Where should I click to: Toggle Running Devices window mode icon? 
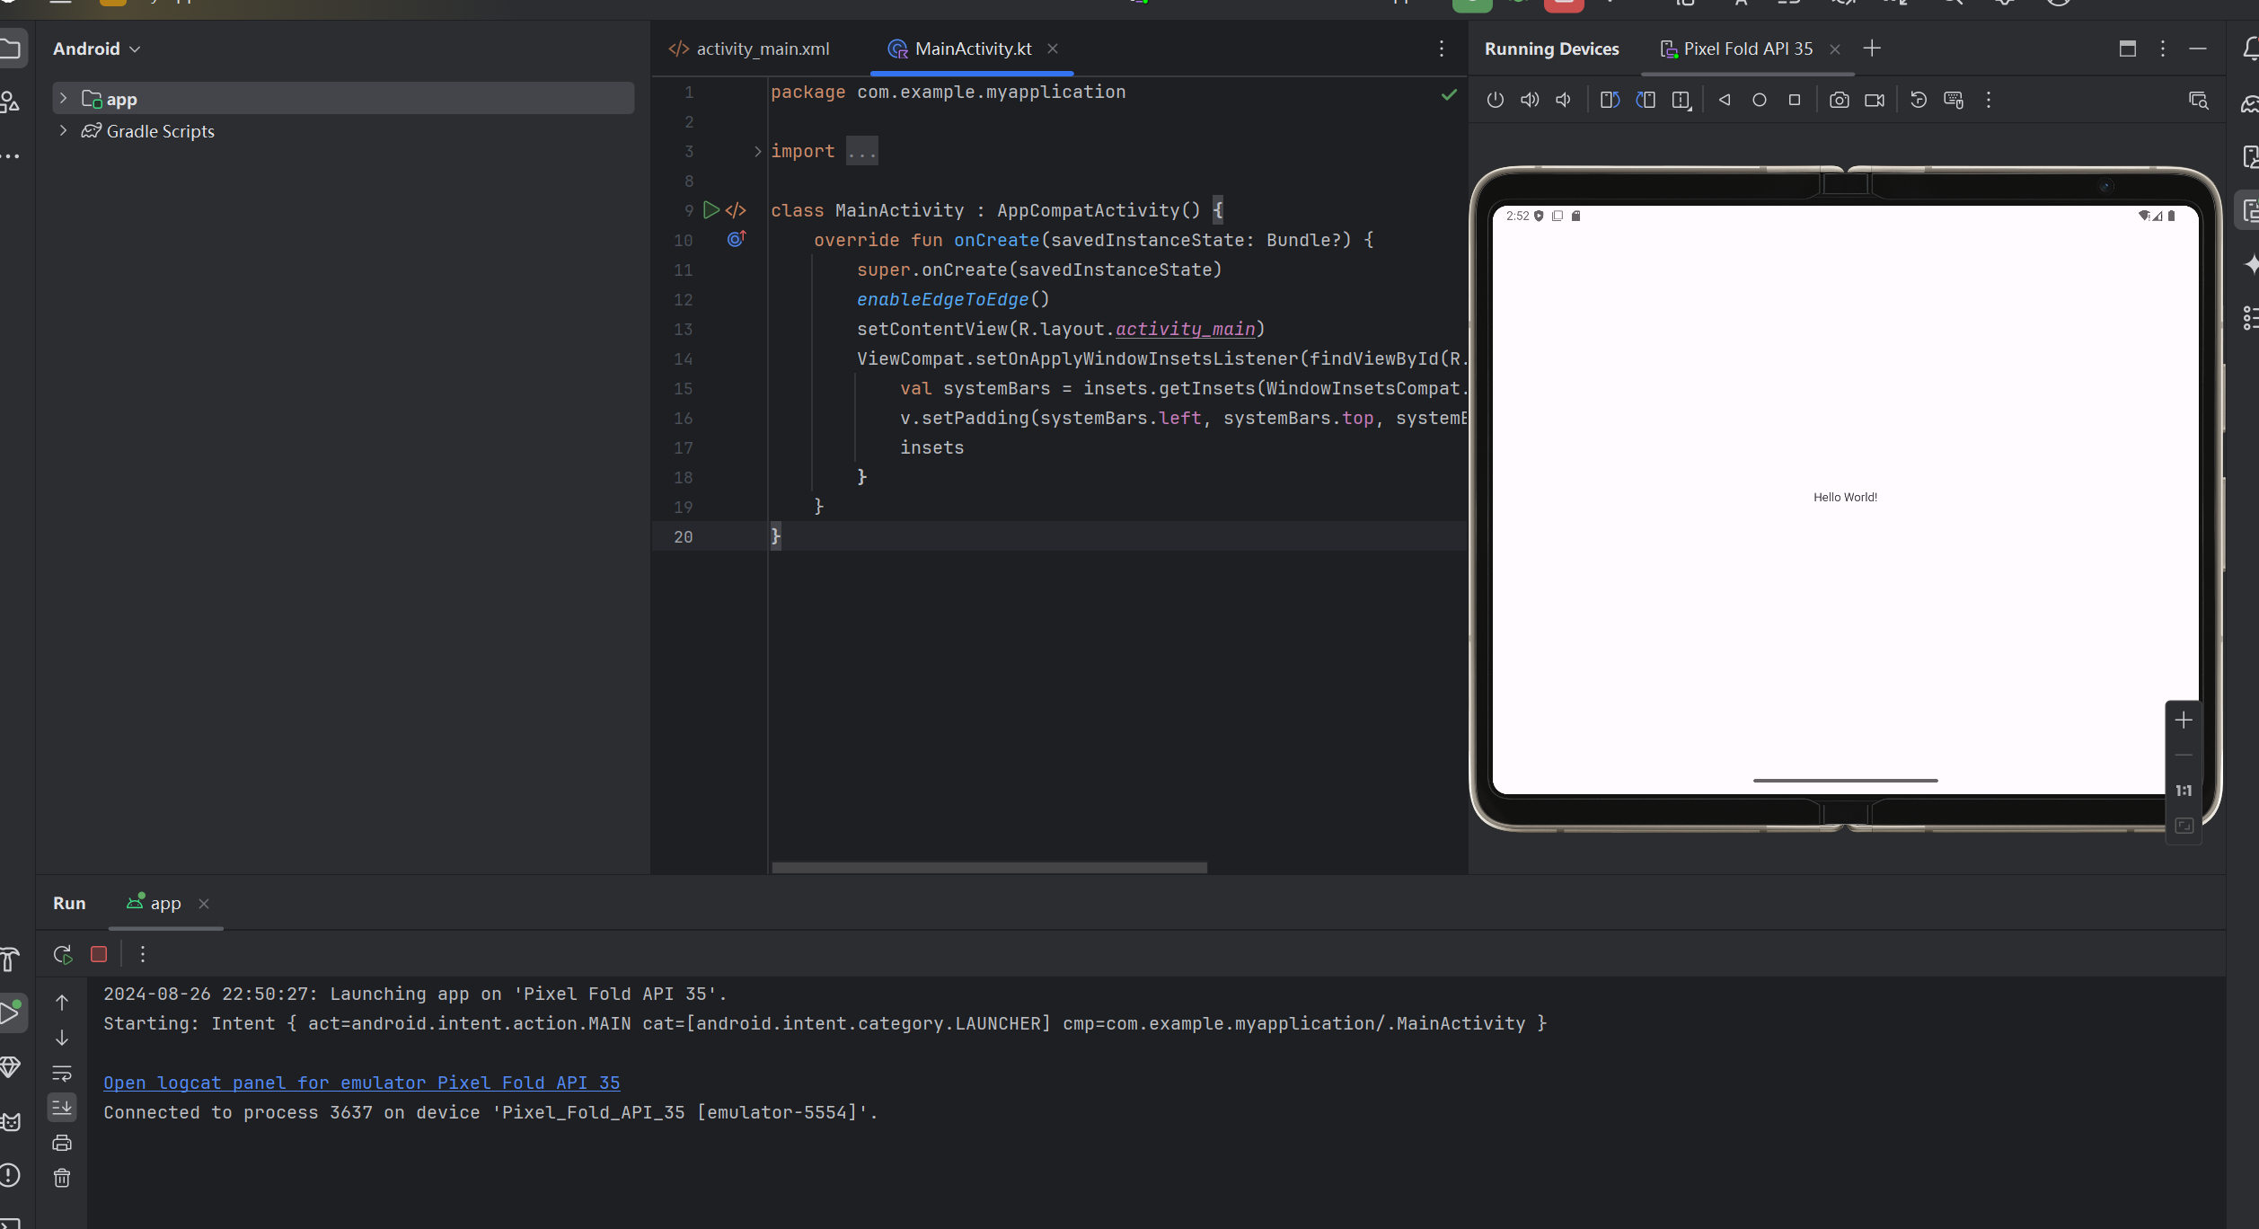[x=2127, y=49]
